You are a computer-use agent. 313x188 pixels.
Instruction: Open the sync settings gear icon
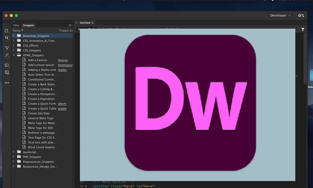click(301, 15)
